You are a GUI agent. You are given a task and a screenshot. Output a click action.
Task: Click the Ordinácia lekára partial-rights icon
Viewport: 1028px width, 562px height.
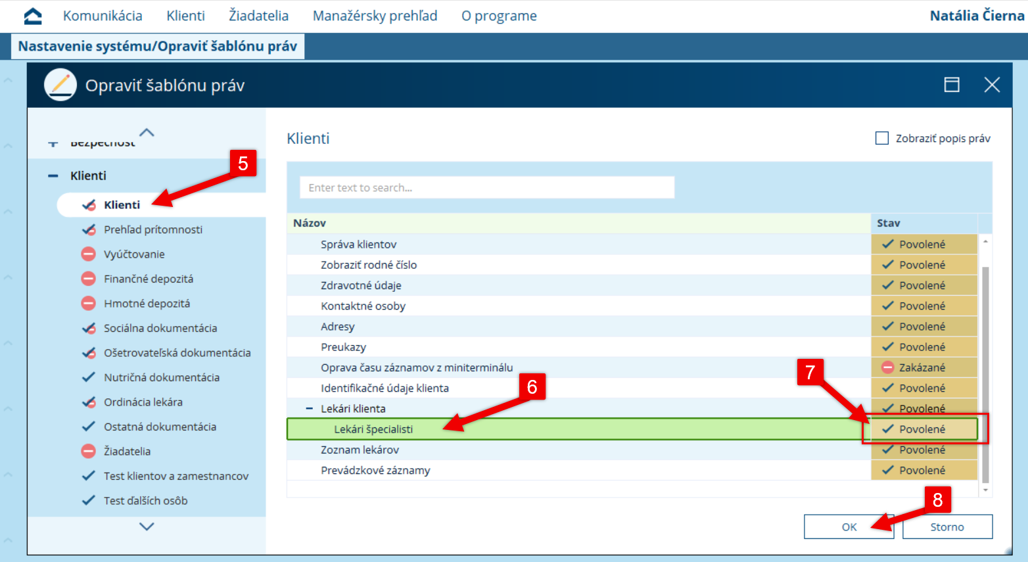coord(89,402)
